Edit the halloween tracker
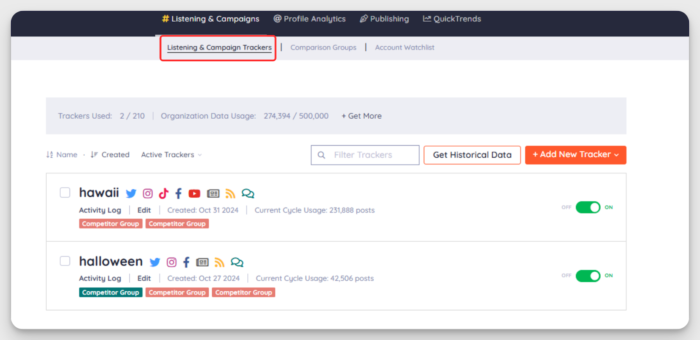 click(144, 279)
